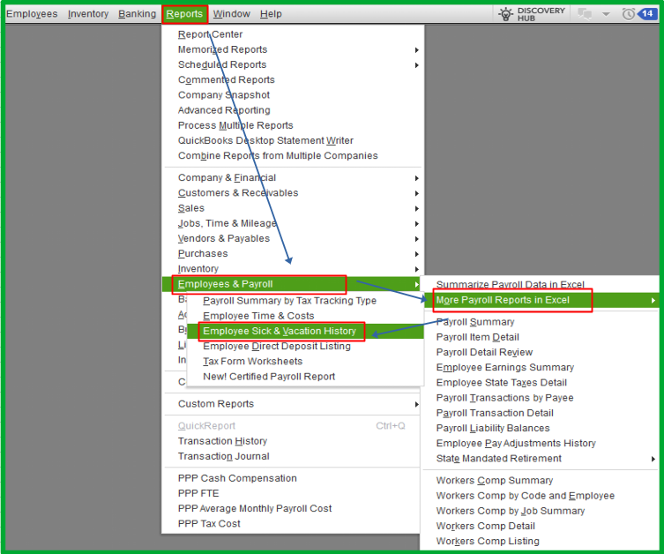Select Advanced Reporting
664x554 pixels.
click(x=224, y=110)
